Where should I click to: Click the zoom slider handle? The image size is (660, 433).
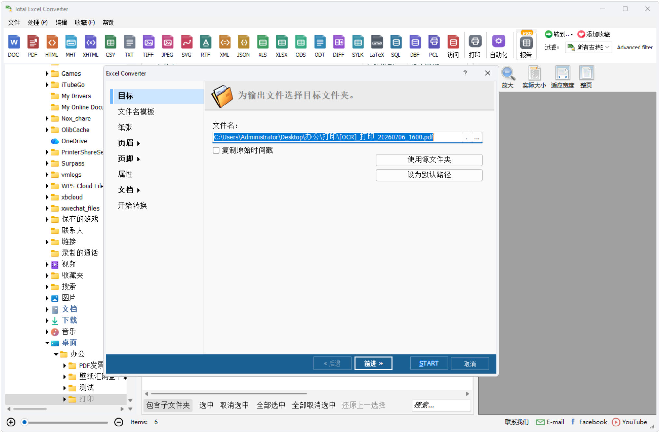click(24, 422)
